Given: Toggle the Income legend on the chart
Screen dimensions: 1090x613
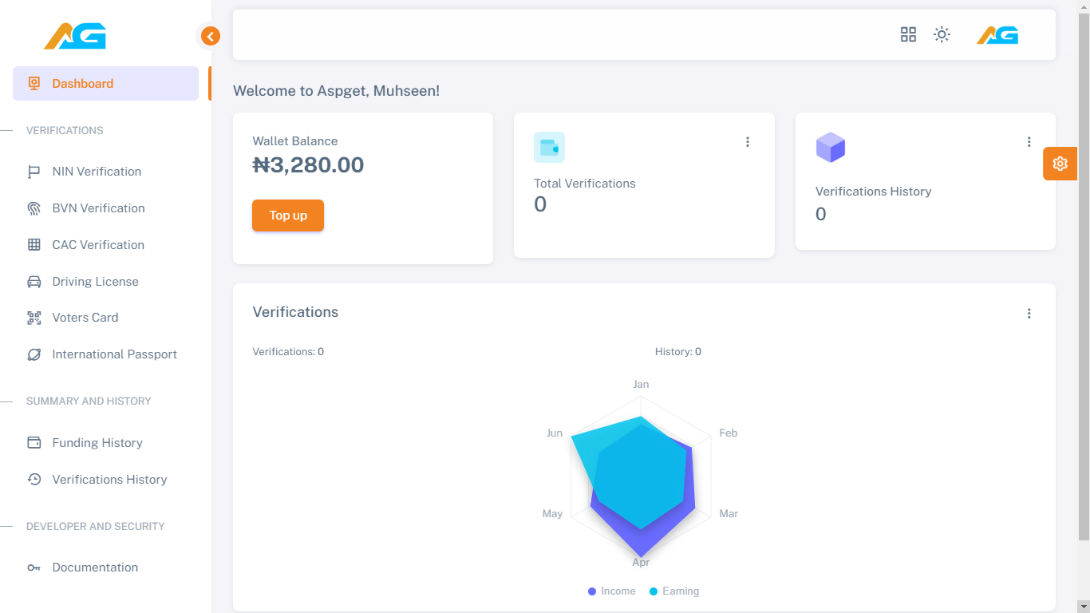Looking at the screenshot, I should (611, 591).
